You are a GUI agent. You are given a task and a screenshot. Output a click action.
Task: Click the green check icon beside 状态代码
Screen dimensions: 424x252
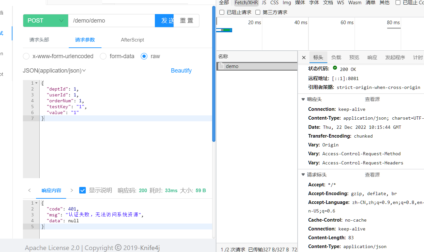335,69
